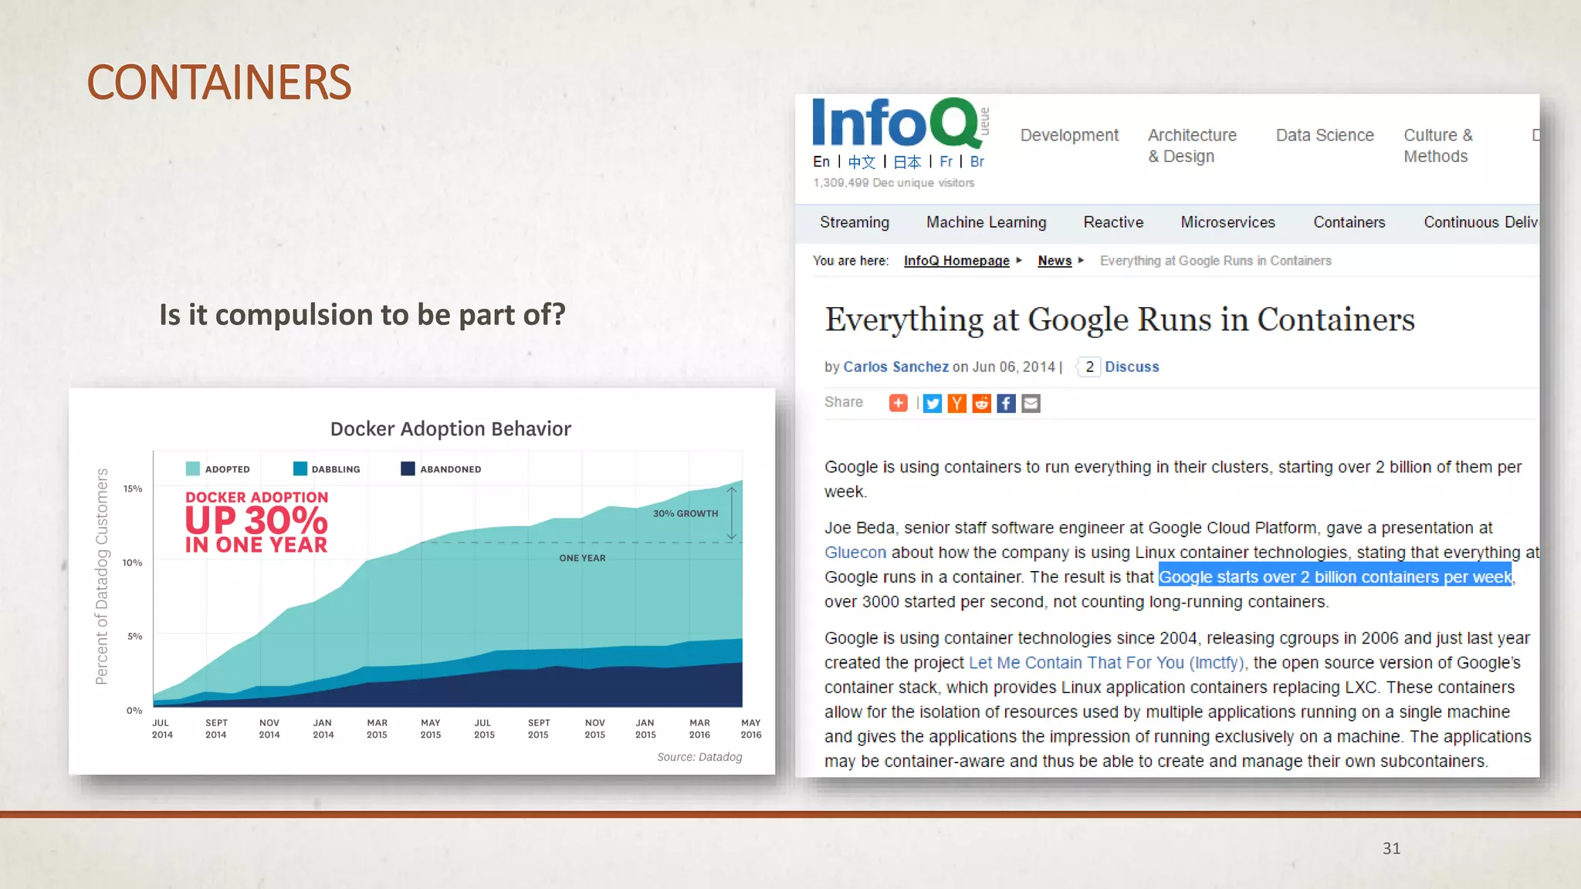
Task: Click the email share icon
Action: [x=1031, y=404]
